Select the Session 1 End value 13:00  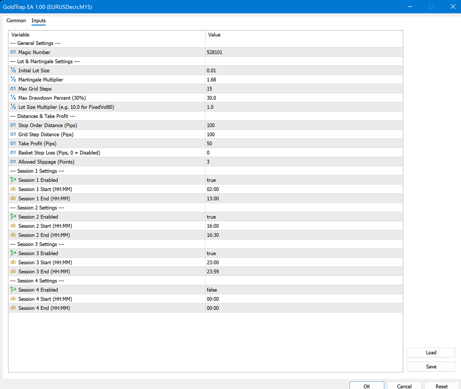click(x=213, y=198)
